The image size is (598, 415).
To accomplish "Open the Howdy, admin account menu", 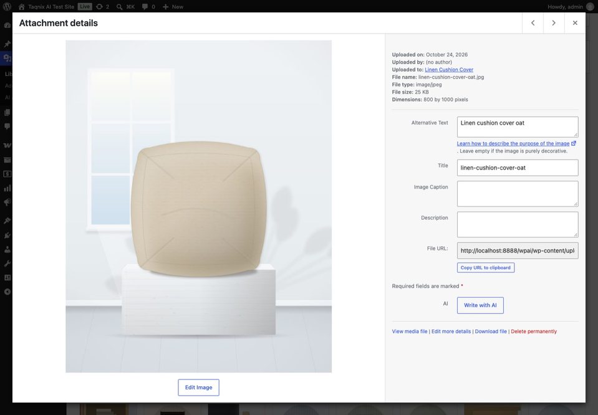I will tap(570, 6).
